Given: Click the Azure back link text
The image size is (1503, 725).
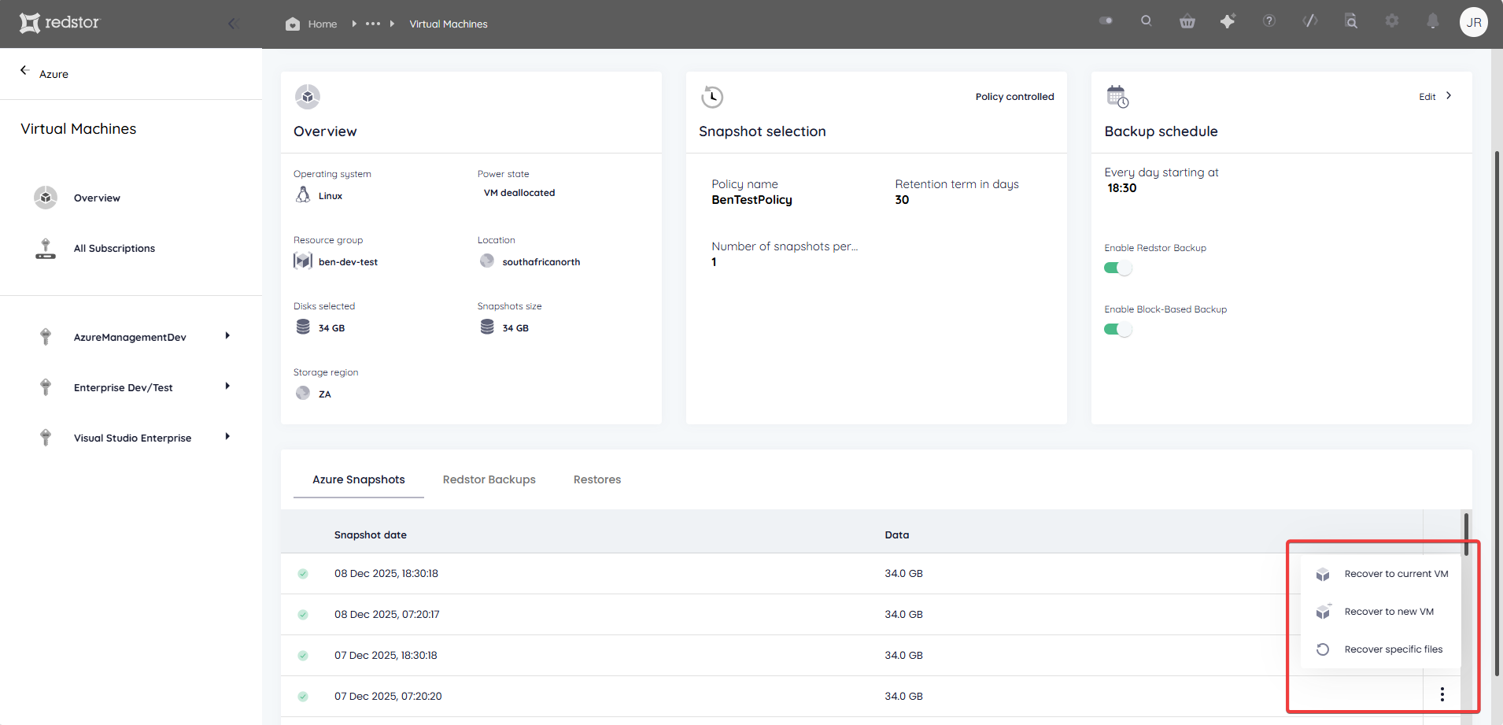Looking at the screenshot, I should (54, 74).
